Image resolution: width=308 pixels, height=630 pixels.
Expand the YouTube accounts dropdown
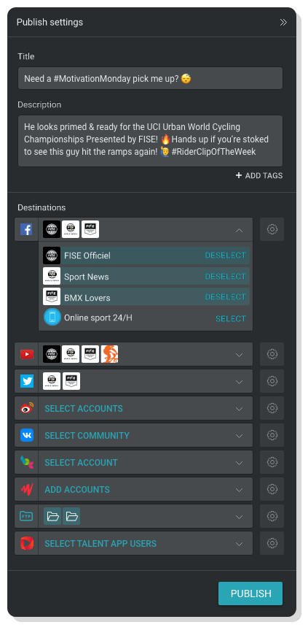(239, 355)
